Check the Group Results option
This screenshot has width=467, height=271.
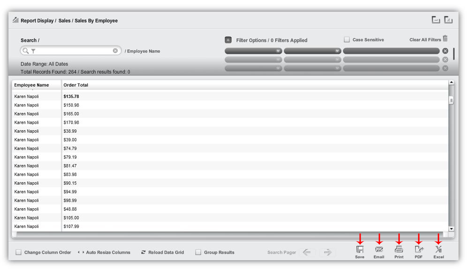pos(198,252)
